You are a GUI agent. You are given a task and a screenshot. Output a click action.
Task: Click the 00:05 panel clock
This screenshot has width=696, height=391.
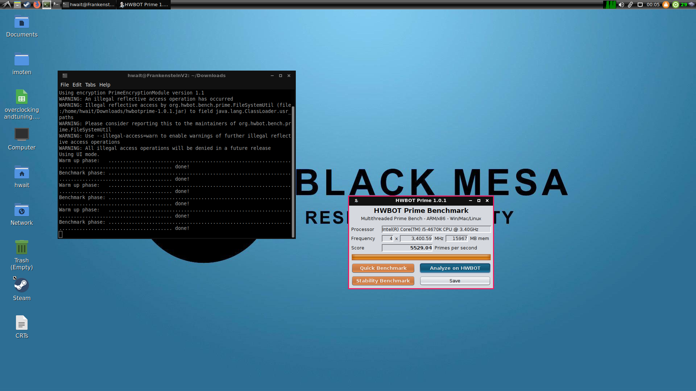[x=653, y=5]
